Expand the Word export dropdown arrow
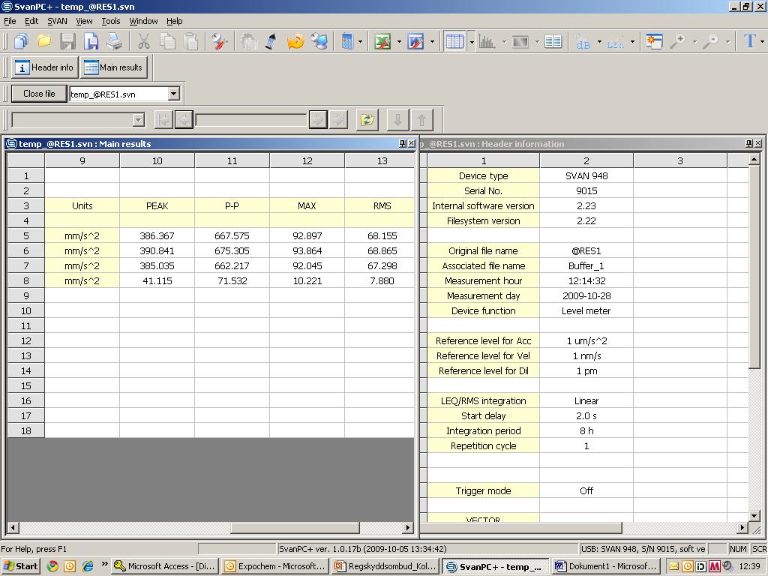This screenshot has height=576, width=768. [x=431, y=42]
